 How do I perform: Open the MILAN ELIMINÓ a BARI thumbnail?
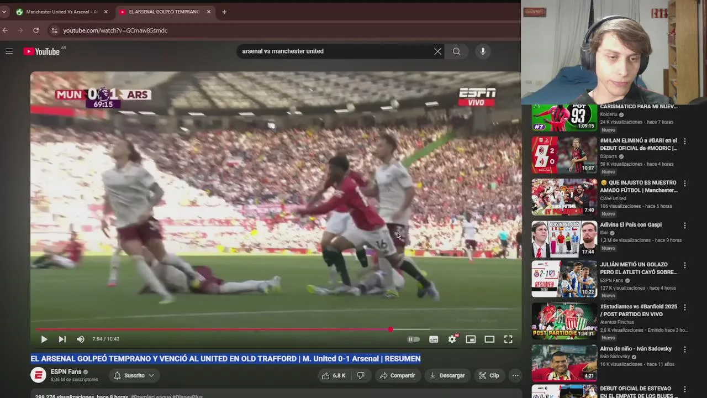pyautogui.click(x=564, y=155)
